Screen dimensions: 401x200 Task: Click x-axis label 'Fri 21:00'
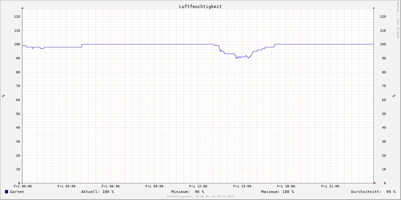[x=330, y=186]
